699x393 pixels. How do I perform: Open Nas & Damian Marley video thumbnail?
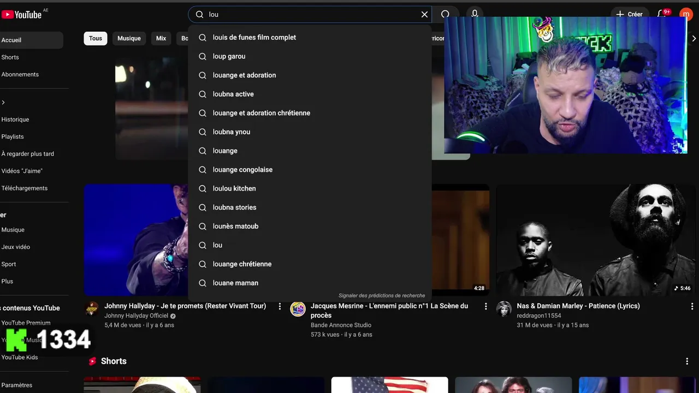tap(595, 240)
